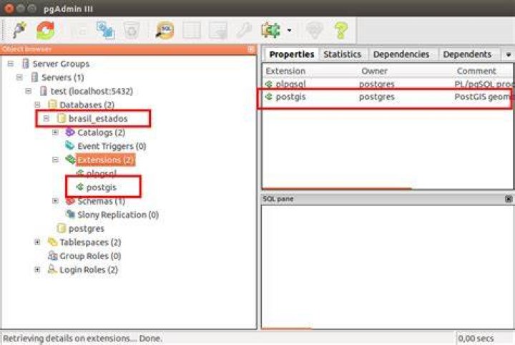Click the '0,00 secs' status bar entry
Viewport: 515px width, 345px height.
pos(476,338)
